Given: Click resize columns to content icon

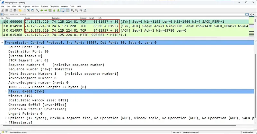Looking at the screenshot, I should click(85, 10).
